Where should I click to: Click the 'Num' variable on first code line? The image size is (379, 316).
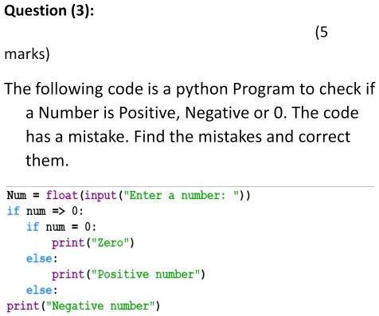pos(17,195)
